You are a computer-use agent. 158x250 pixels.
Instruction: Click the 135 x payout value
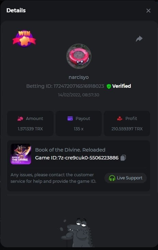[78, 129]
